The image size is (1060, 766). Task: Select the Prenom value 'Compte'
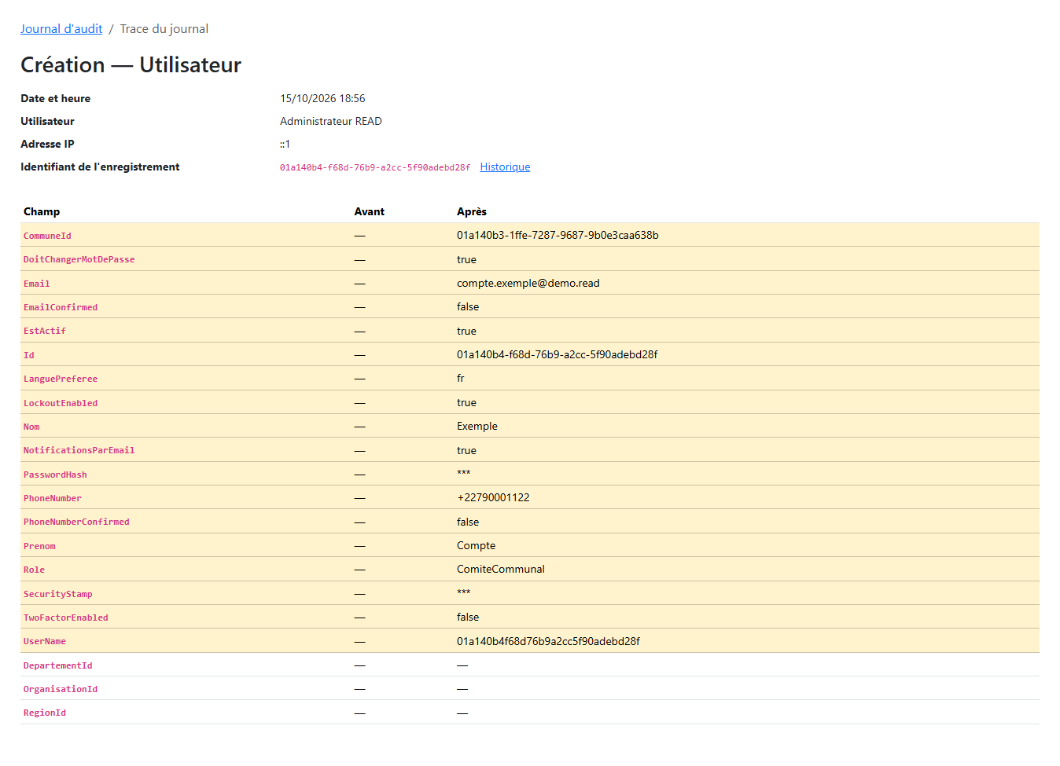[477, 545]
